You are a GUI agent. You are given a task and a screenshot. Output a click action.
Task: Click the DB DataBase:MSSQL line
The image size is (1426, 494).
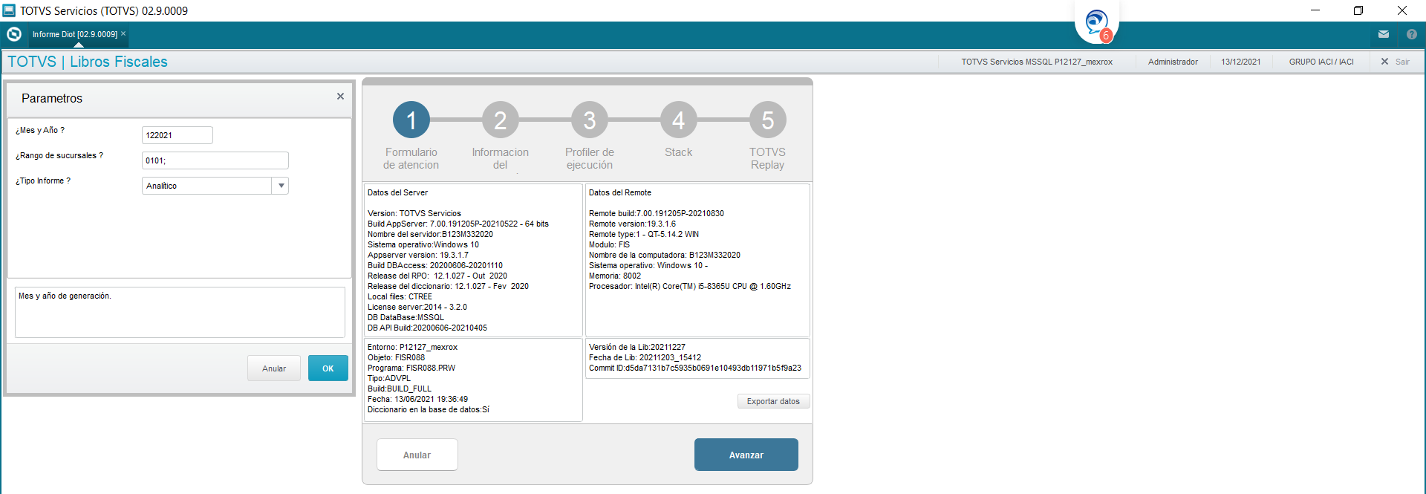(x=406, y=317)
